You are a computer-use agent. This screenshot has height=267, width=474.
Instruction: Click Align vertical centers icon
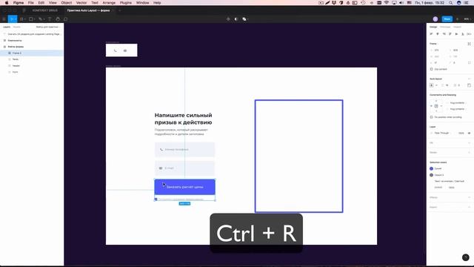coord(456,34)
